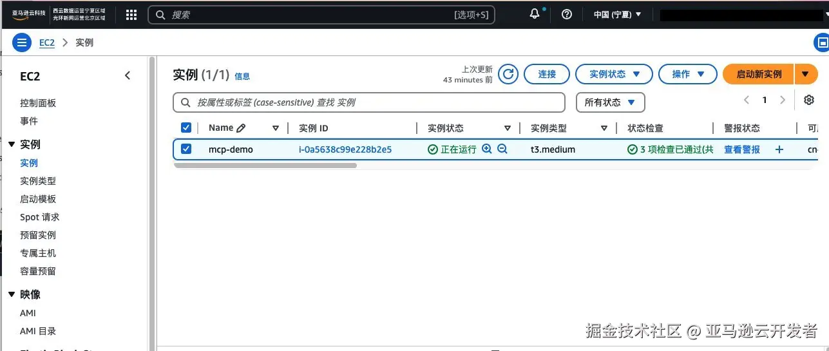The image size is (829, 351).
Task: Open the 操作 actions dropdown
Action: (688, 74)
